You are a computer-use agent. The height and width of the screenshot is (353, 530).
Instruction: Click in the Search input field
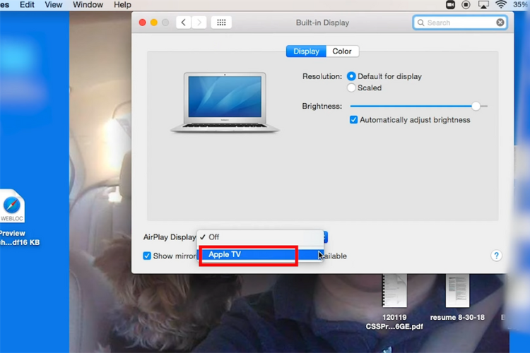tap(460, 23)
